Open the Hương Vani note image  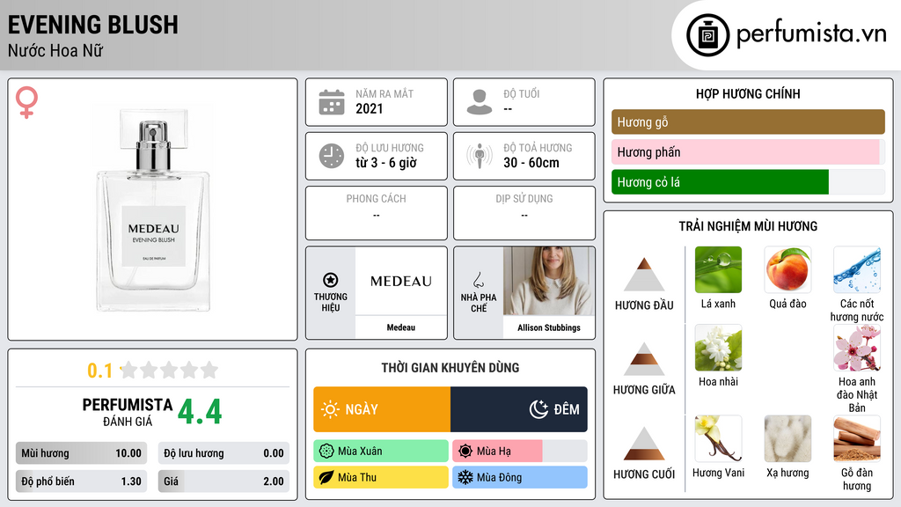click(x=718, y=438)
